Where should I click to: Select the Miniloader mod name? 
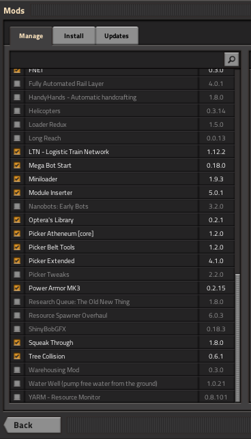click(x=43, y=179)
